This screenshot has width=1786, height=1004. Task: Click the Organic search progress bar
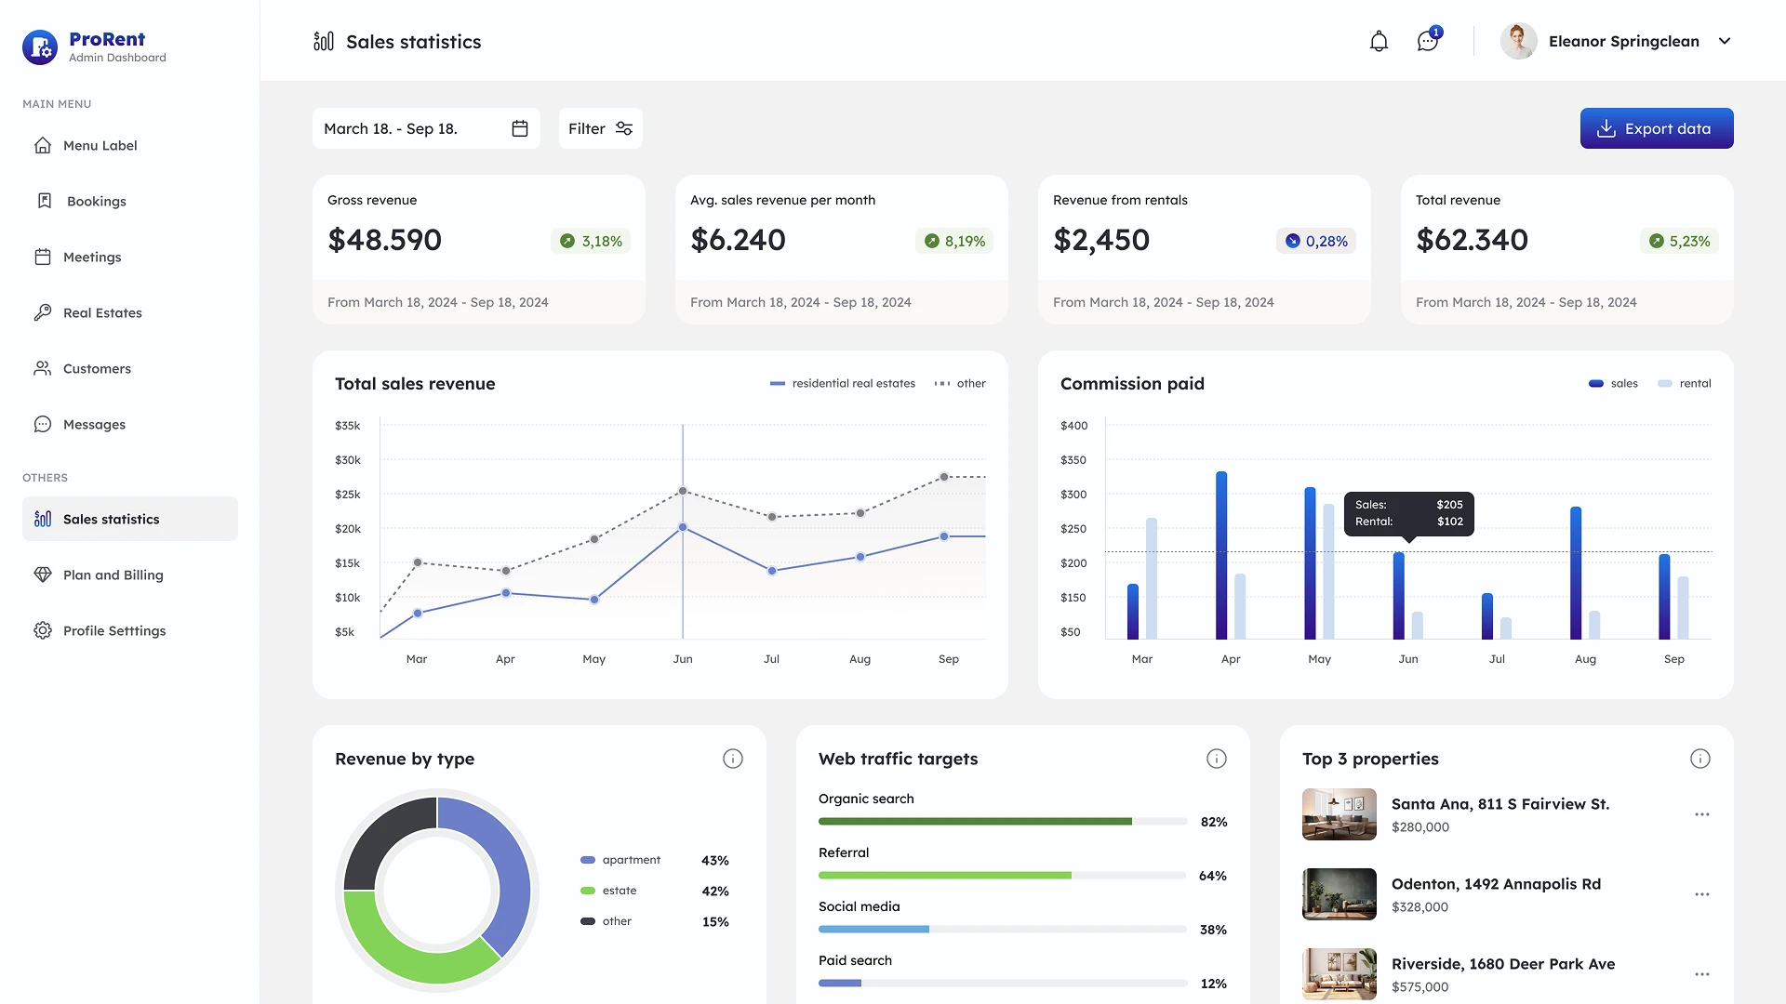coord(1002,822)
